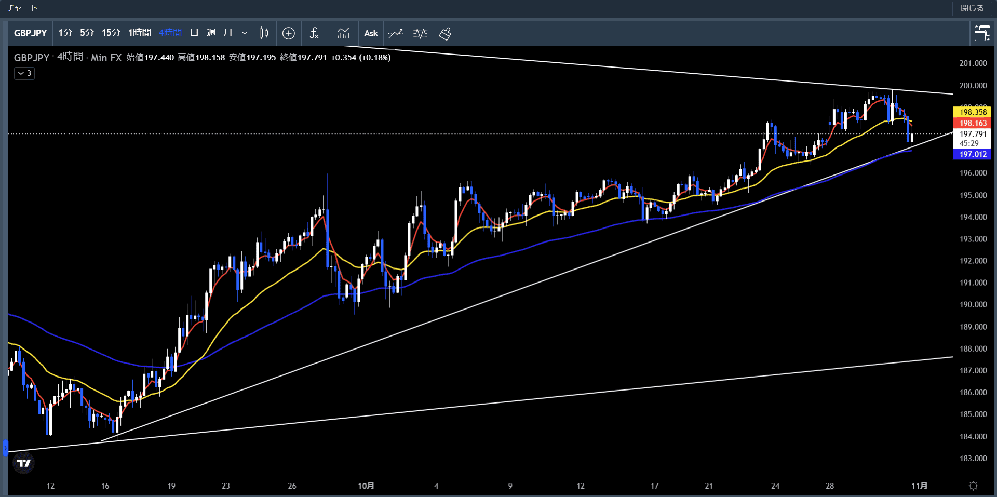Collapse the indicator legend showing 3
Viewport: 997px width, 497px height.
24,73
